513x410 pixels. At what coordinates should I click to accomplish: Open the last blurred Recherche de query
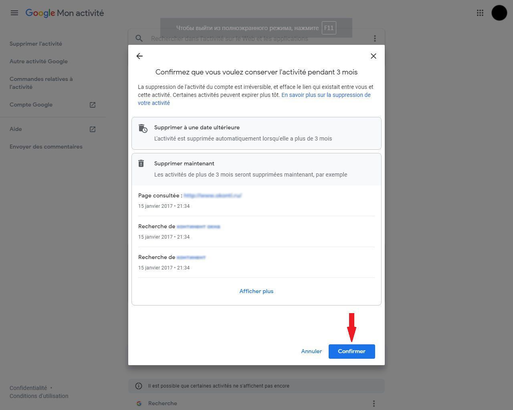tap(191, 257)
